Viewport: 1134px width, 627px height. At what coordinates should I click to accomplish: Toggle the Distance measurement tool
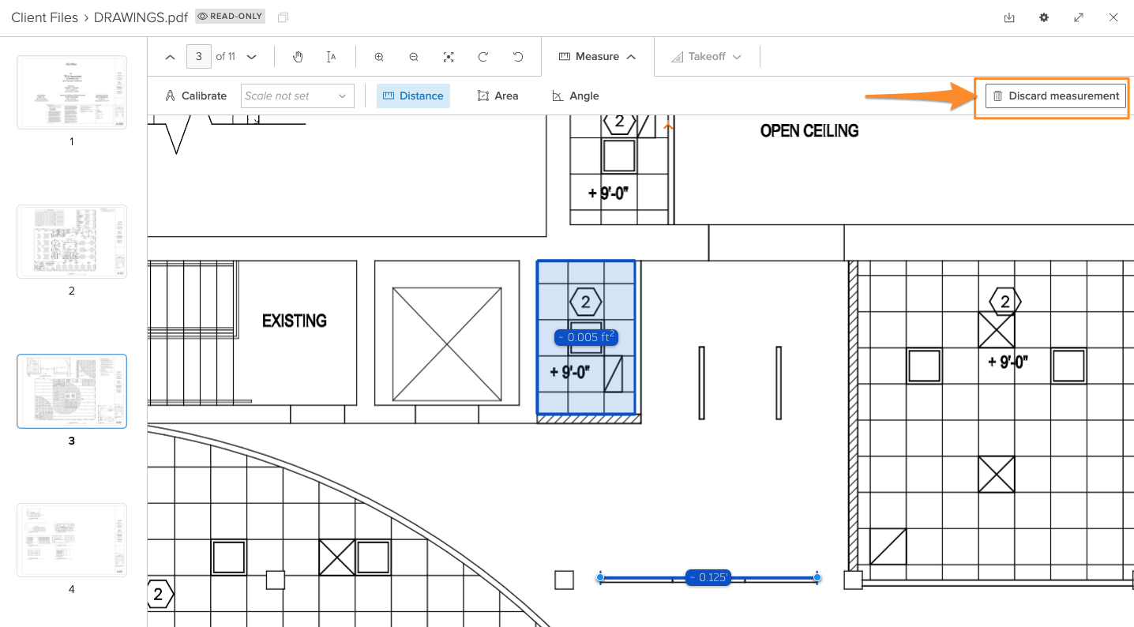point(413,96)
